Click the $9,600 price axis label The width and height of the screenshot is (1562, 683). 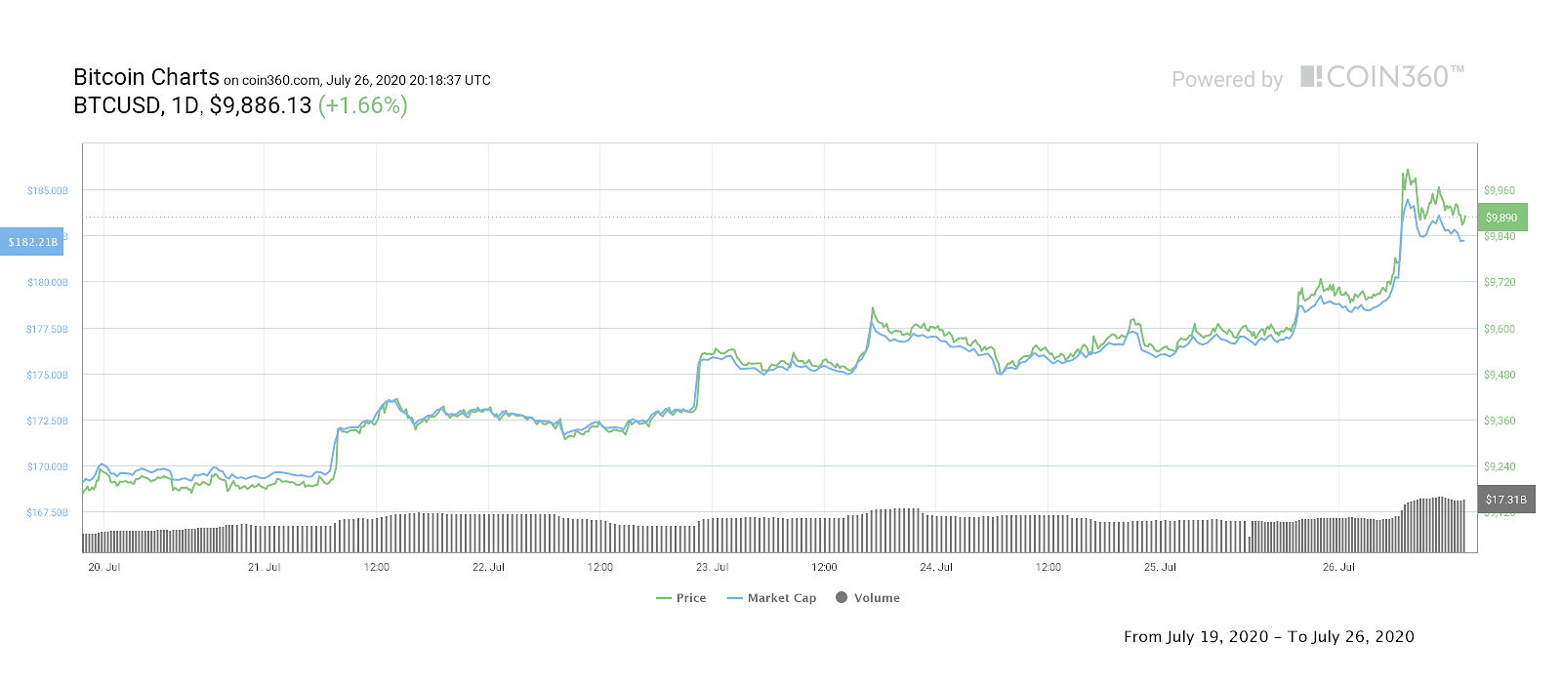[1499, 329]
